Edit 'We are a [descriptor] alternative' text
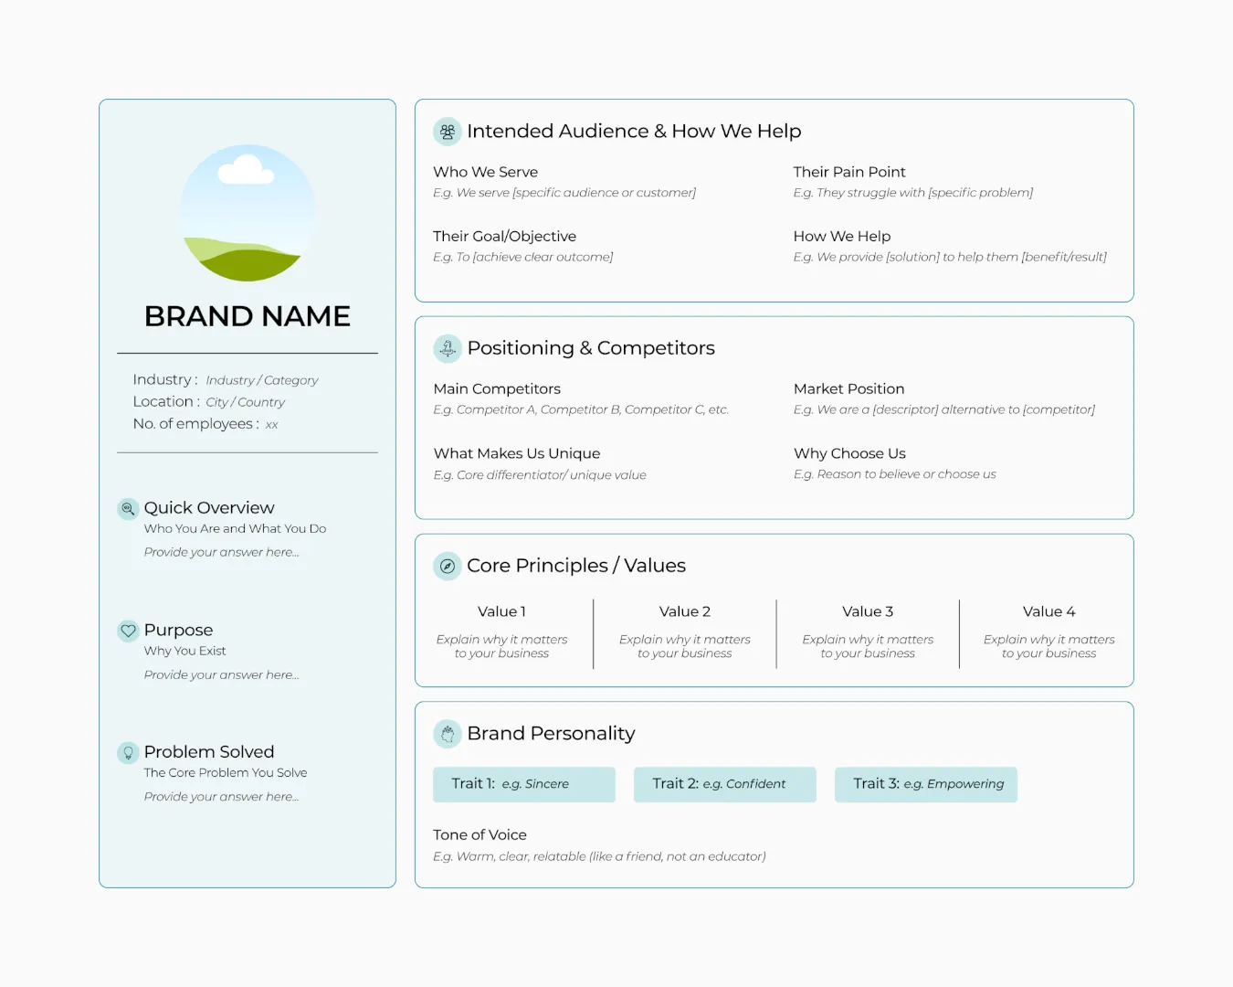Viewport: 1233px width, 987px height. coord(944,409)
